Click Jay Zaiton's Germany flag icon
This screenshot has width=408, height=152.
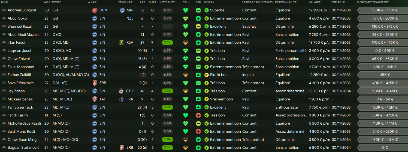point(122,91)
